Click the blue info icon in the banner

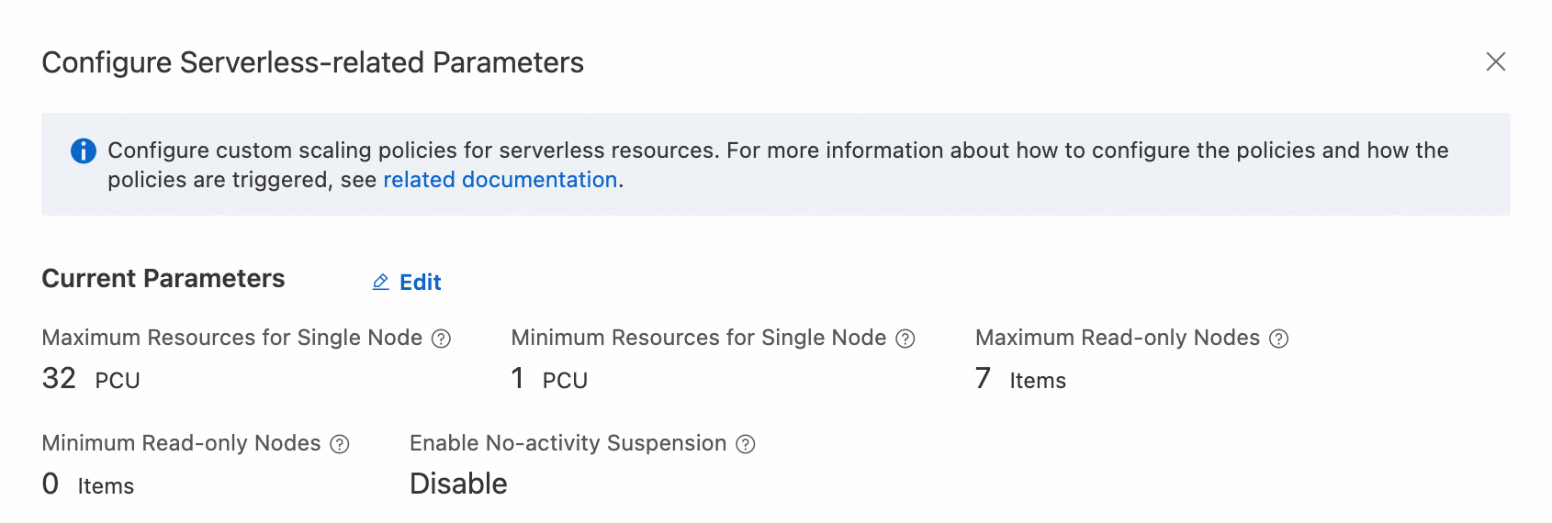84,150
